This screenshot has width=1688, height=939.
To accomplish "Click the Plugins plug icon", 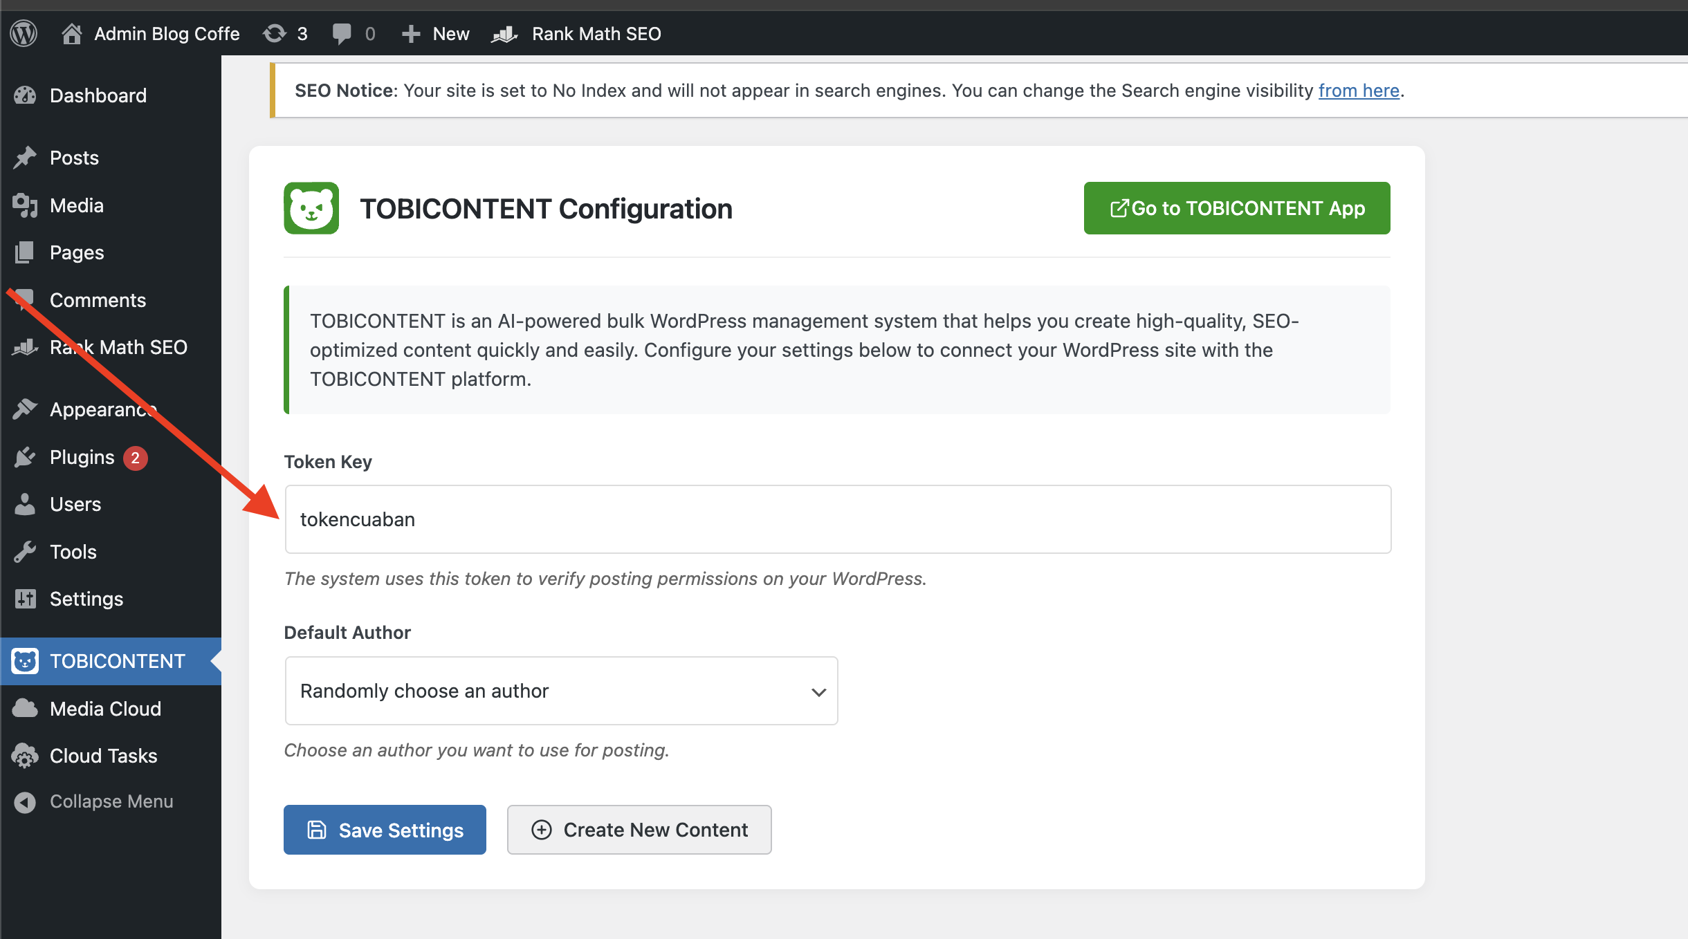I will (x=25, y=457).
